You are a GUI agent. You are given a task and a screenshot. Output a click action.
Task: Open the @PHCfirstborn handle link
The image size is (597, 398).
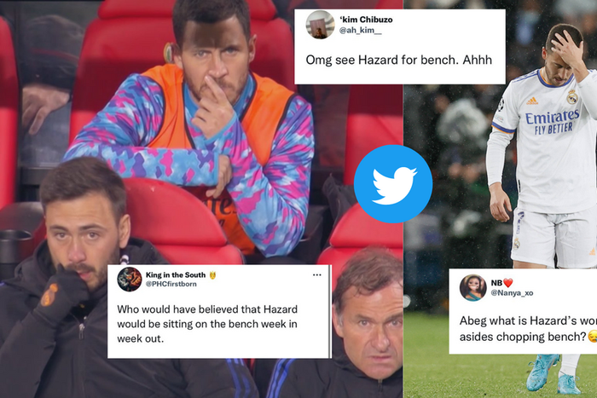point(171,284)
